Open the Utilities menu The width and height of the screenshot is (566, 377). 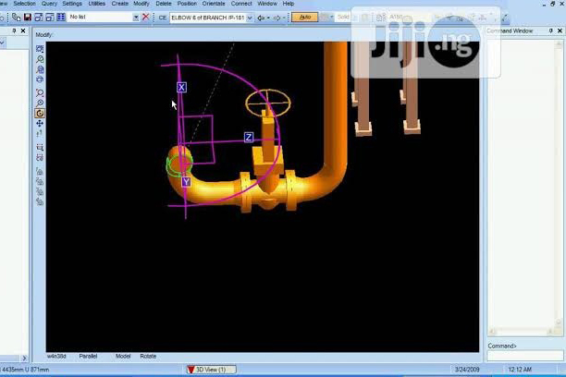pyautogui.click(x=97, y=4)
